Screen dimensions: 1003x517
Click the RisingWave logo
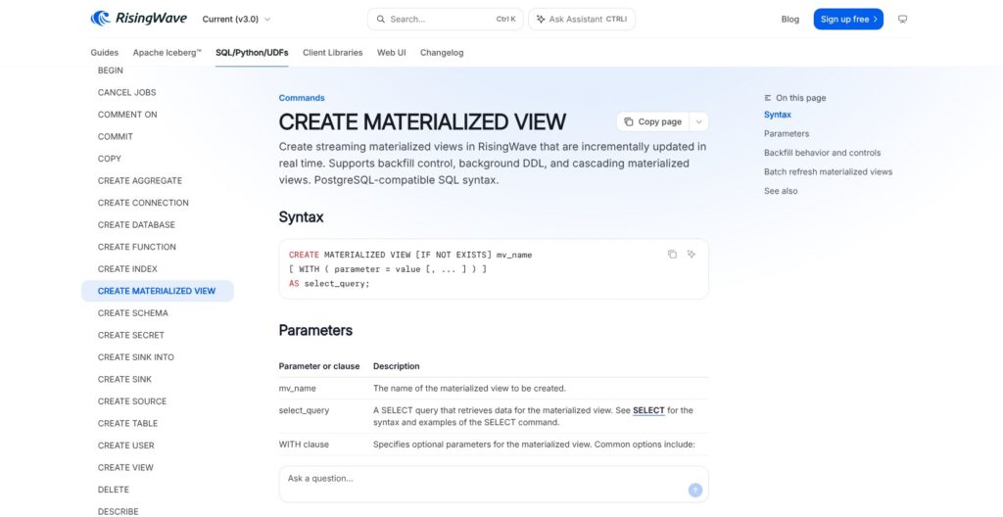tap(139, 19)
